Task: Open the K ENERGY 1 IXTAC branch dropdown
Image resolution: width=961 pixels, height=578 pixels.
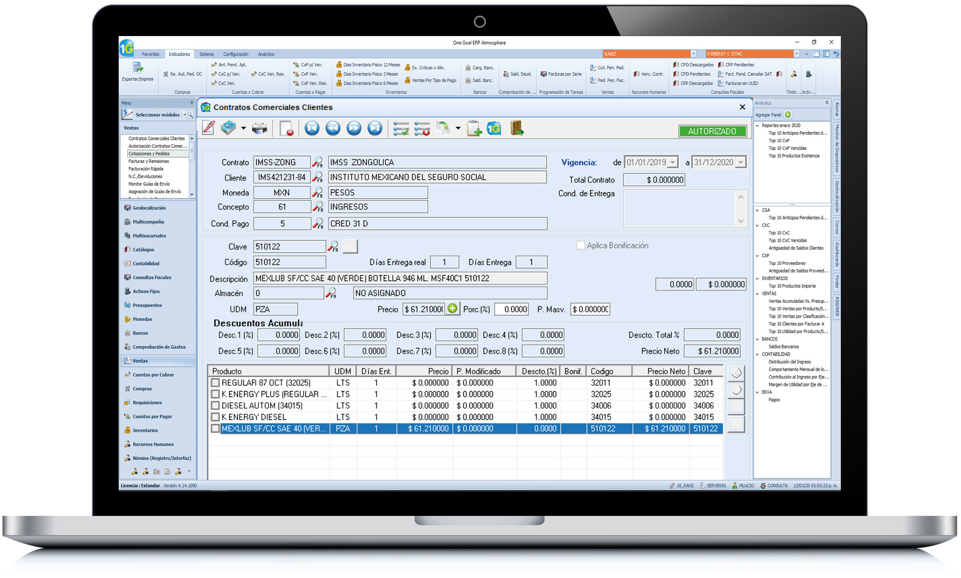Action: (796, 54)
